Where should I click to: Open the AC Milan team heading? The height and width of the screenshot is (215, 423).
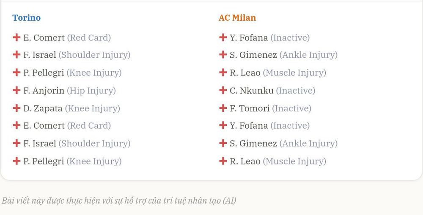237,18
